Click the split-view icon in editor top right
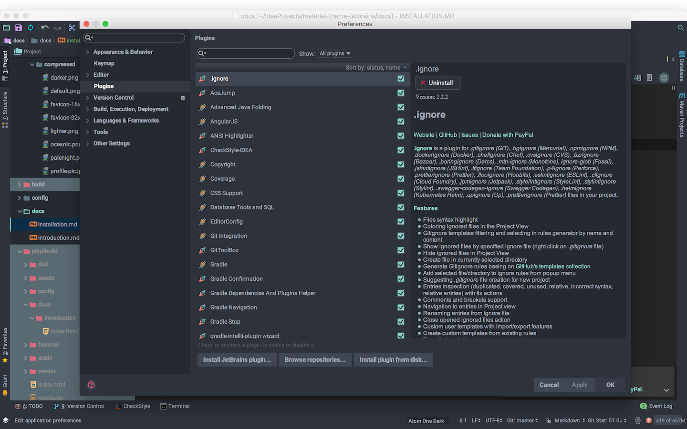687x429 pixels. pyautogui.click(x=637, y=78)
